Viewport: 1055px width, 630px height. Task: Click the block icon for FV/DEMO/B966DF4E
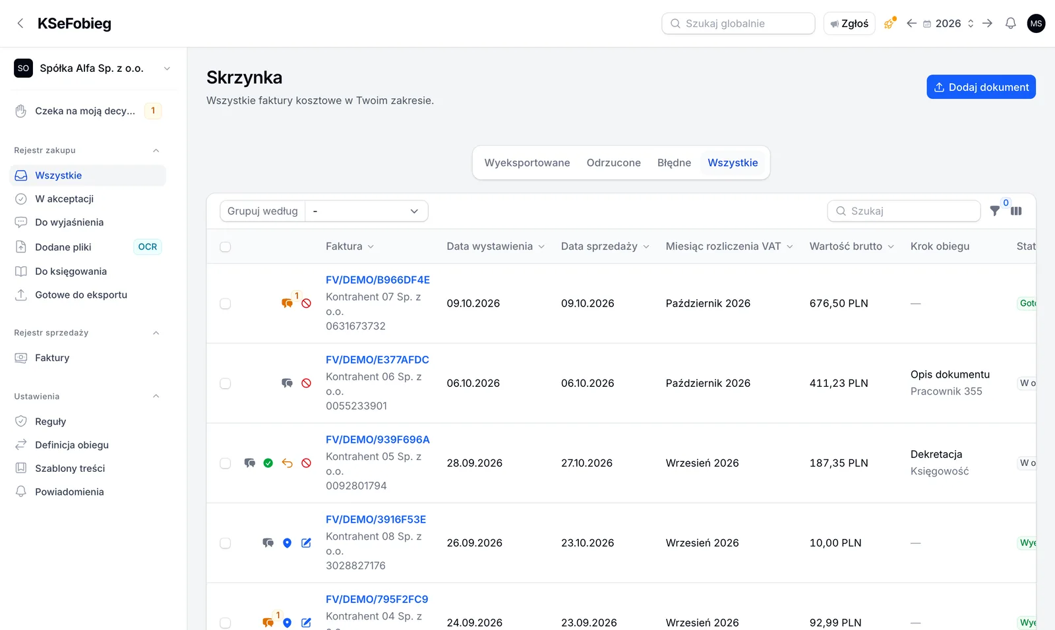[x=306, y=304]
